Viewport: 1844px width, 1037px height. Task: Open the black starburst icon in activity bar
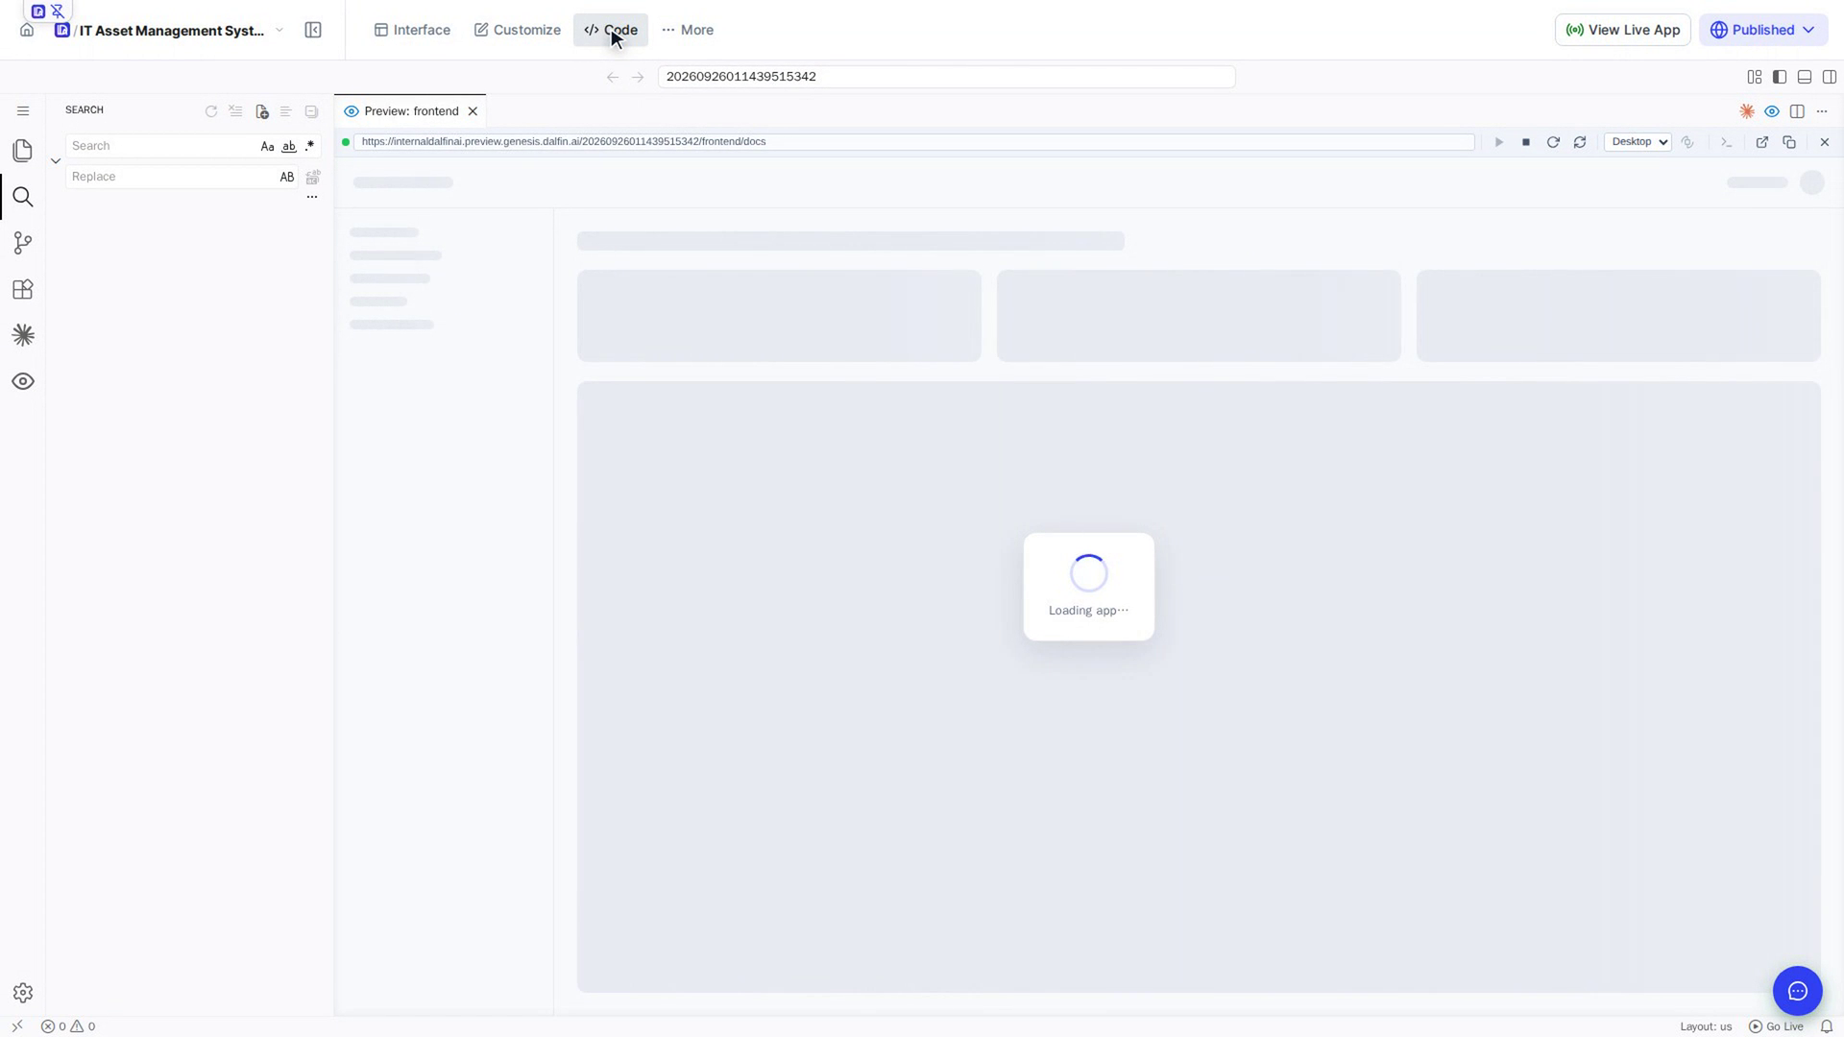click(x=23, y=335)
